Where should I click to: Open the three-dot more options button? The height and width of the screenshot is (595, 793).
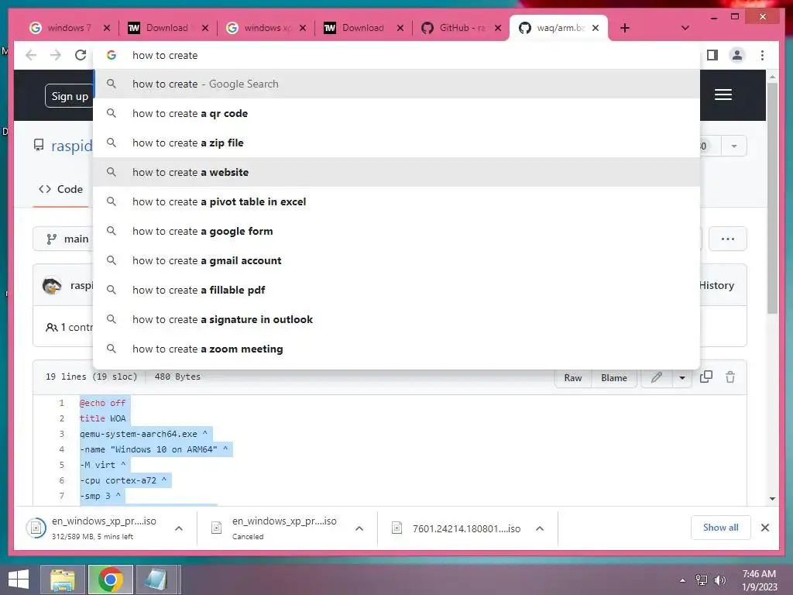(x=728, y=239)
